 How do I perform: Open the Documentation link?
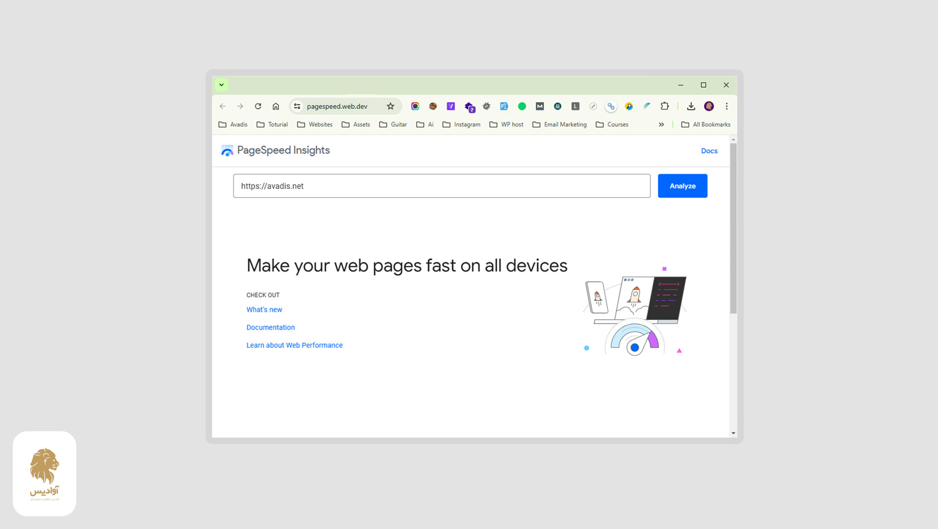[270, 328]
